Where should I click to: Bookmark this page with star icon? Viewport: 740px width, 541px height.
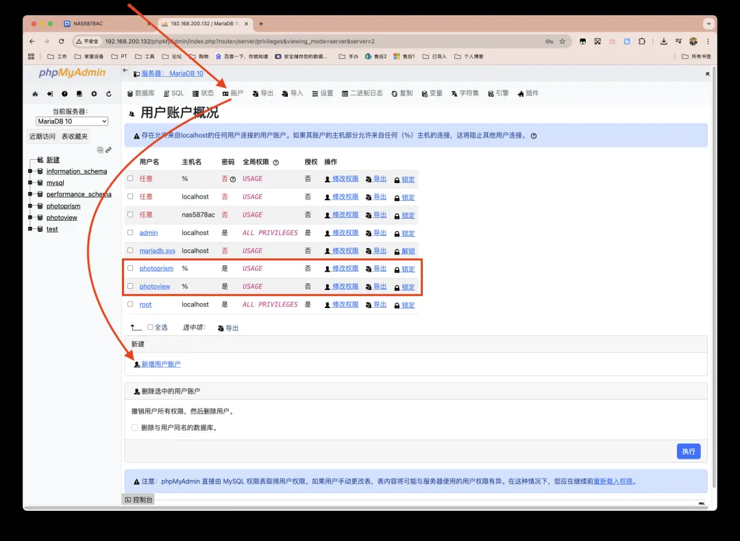[x=562, y=41]
